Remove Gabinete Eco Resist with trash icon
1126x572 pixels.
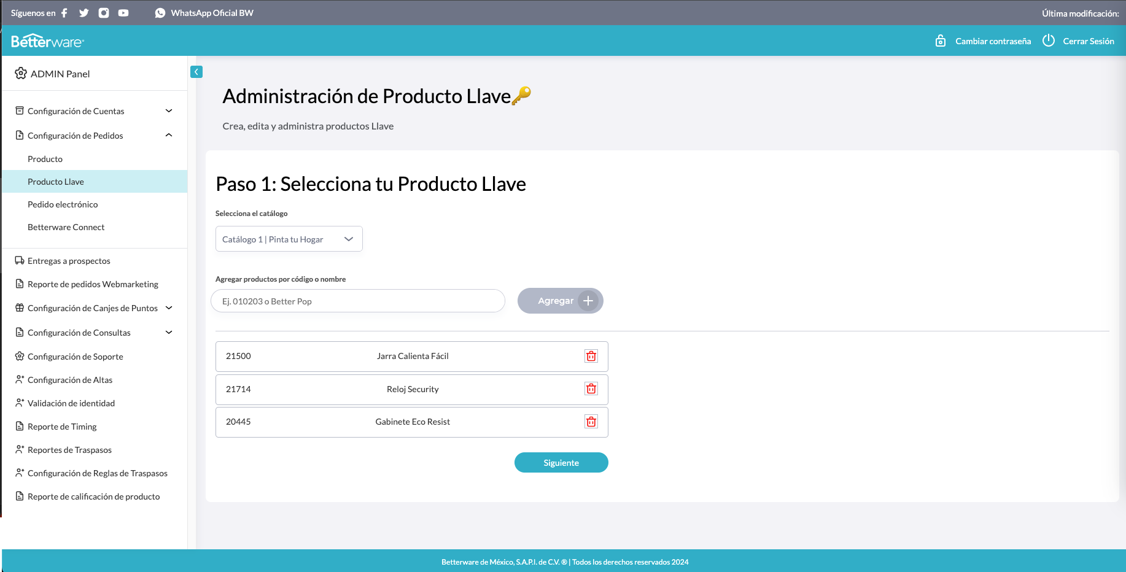[x=591, y=422]
